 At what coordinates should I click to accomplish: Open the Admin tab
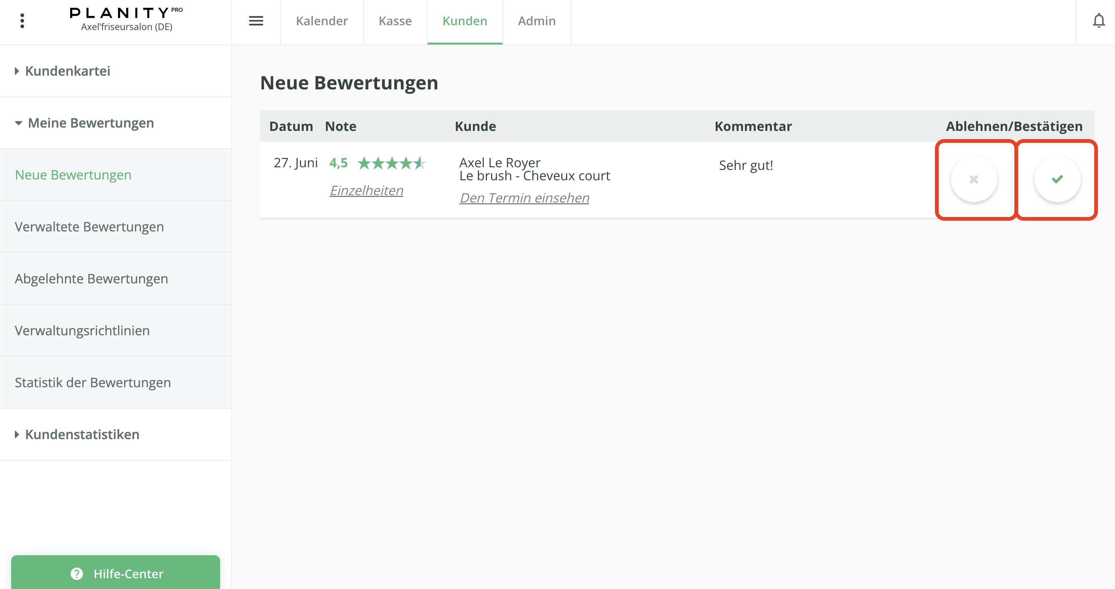(x=536, y=21)
